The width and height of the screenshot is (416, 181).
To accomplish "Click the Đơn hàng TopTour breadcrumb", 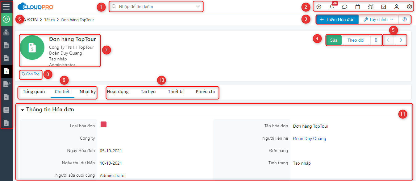I will point(78,20).
